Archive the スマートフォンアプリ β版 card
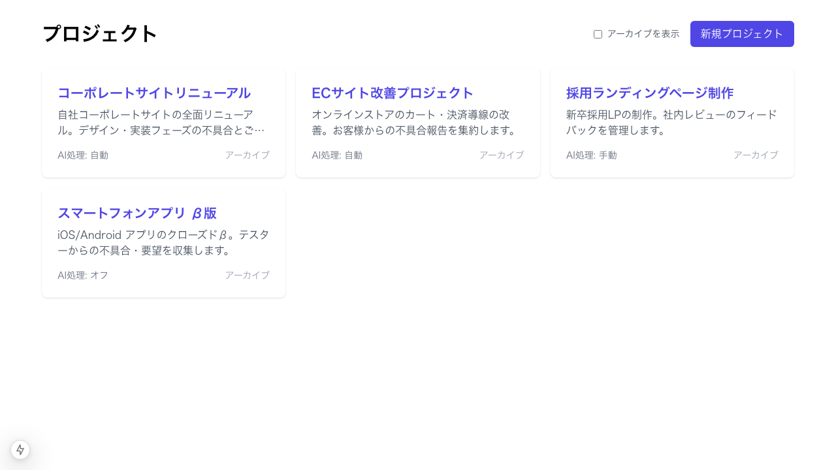 (x=248, y=275)
